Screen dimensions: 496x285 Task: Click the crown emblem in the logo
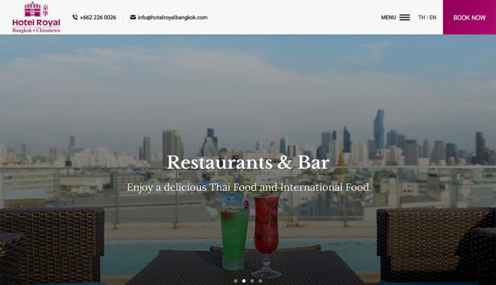tap(32, 9)
